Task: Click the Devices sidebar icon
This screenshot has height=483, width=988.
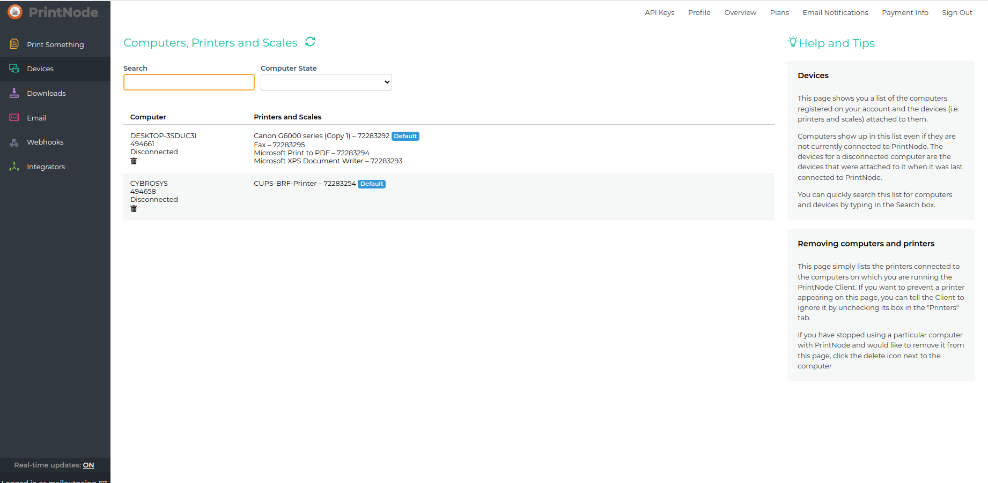Action: pos(14,69)
